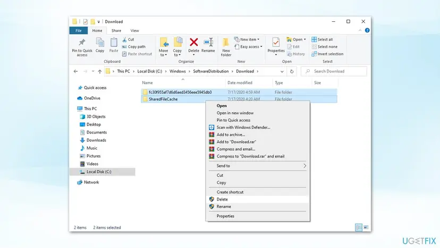The height and width of the screenshot is (248, 440).
Task: Click Select all in the ribbon
Action: [322, 39]
